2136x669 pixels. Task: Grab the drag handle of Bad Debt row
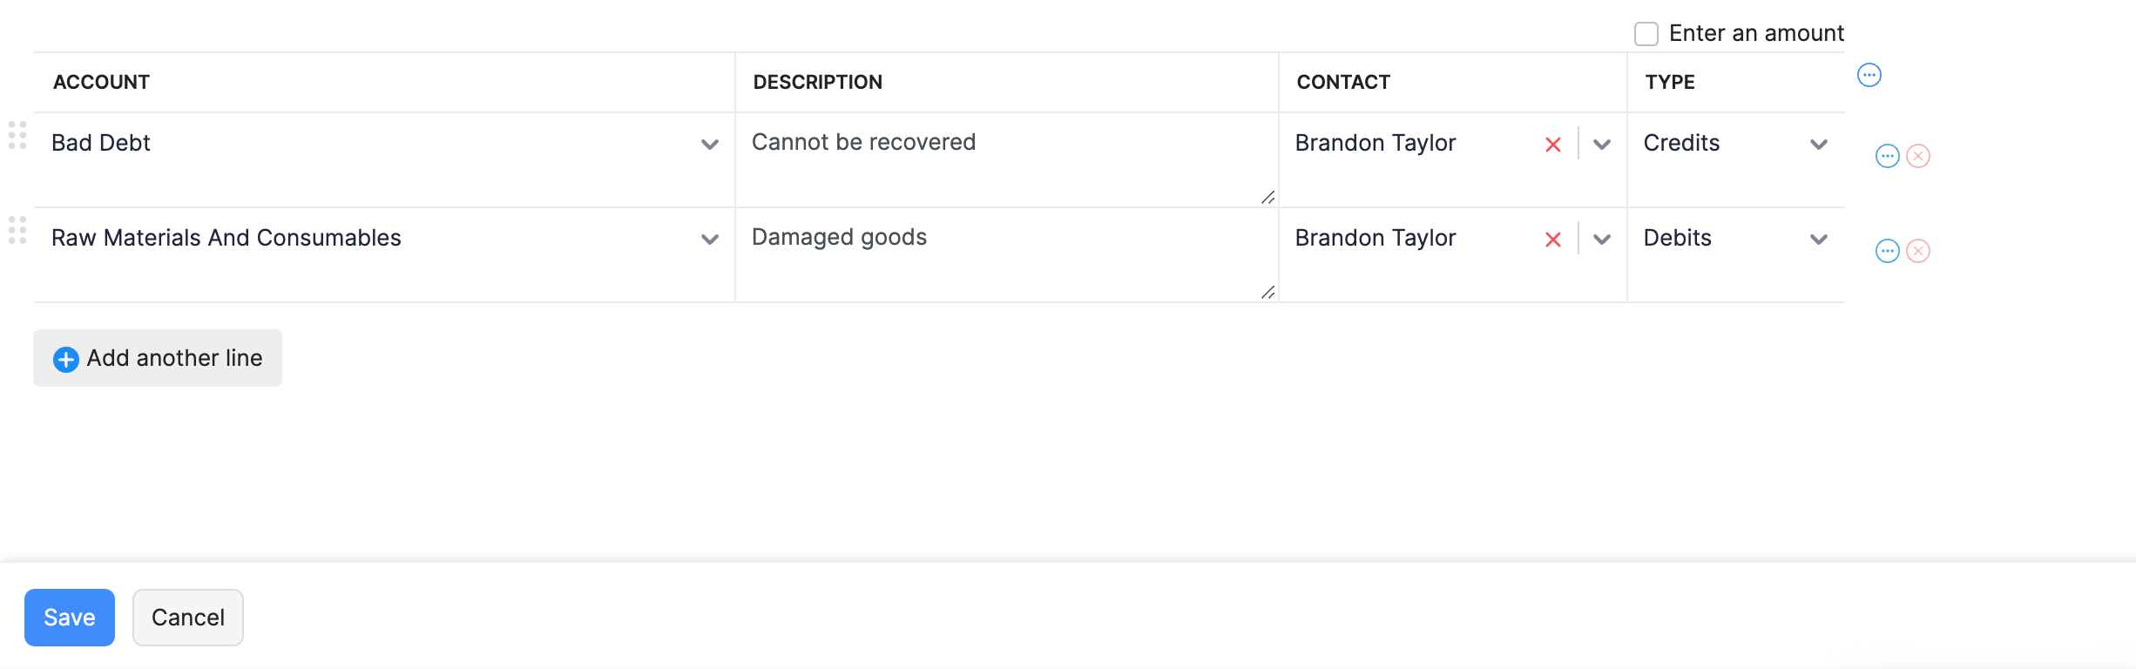pos(17,136)
